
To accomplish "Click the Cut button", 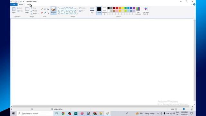I will point(19,8).
